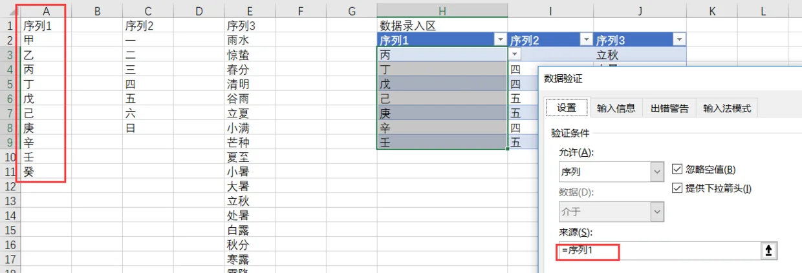The height and width of the screenshot is (273, 802).
Task: Click the cell containing 乙
Action: point(46,55)
